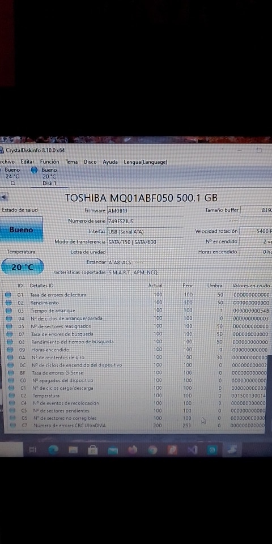Click the Peor column header
The width and height of the screenshot is (272, 544).
click(188, 286)
